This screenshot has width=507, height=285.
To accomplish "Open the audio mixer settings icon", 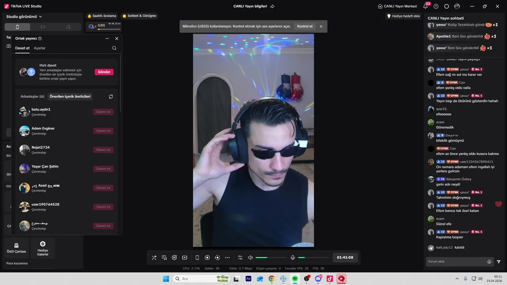I will [240, 258].
